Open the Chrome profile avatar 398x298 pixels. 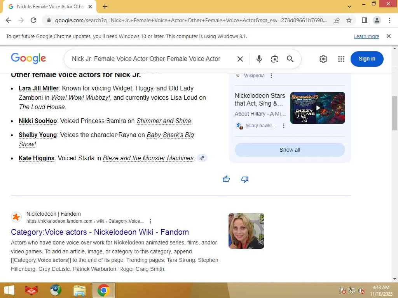pyautogui.click(x=377, y=20)
